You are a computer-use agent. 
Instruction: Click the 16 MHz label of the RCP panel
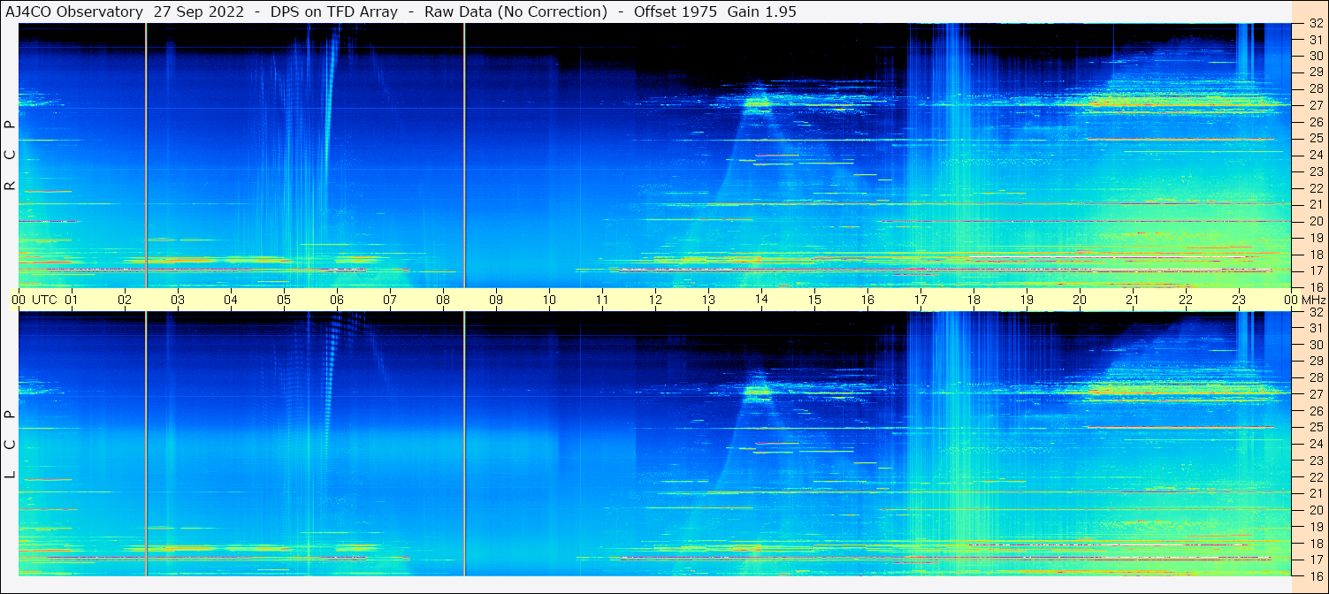[1315, 286]
